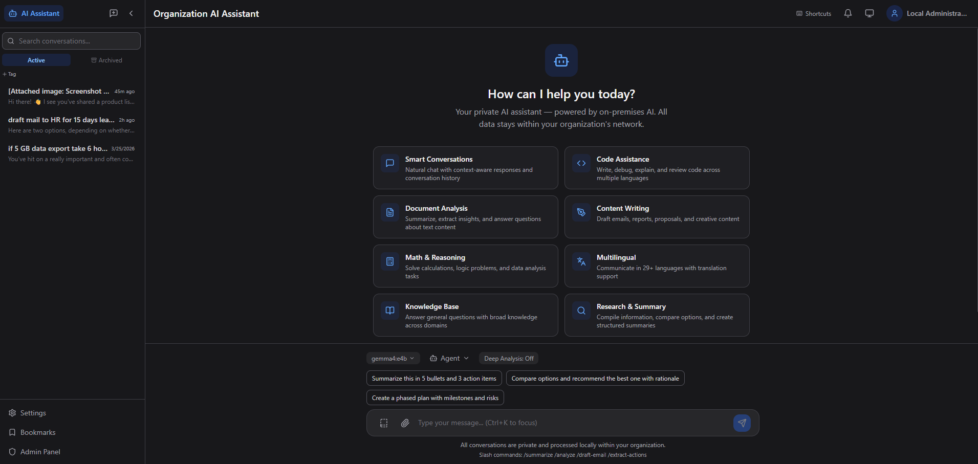
Task: Select the Active conversations tab
Action: point(36,60)
